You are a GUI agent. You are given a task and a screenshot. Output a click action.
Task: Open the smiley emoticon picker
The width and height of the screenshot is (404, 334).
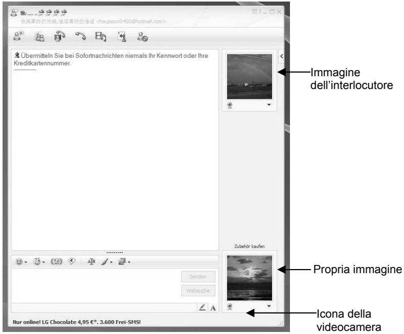[x=19, y=261]
